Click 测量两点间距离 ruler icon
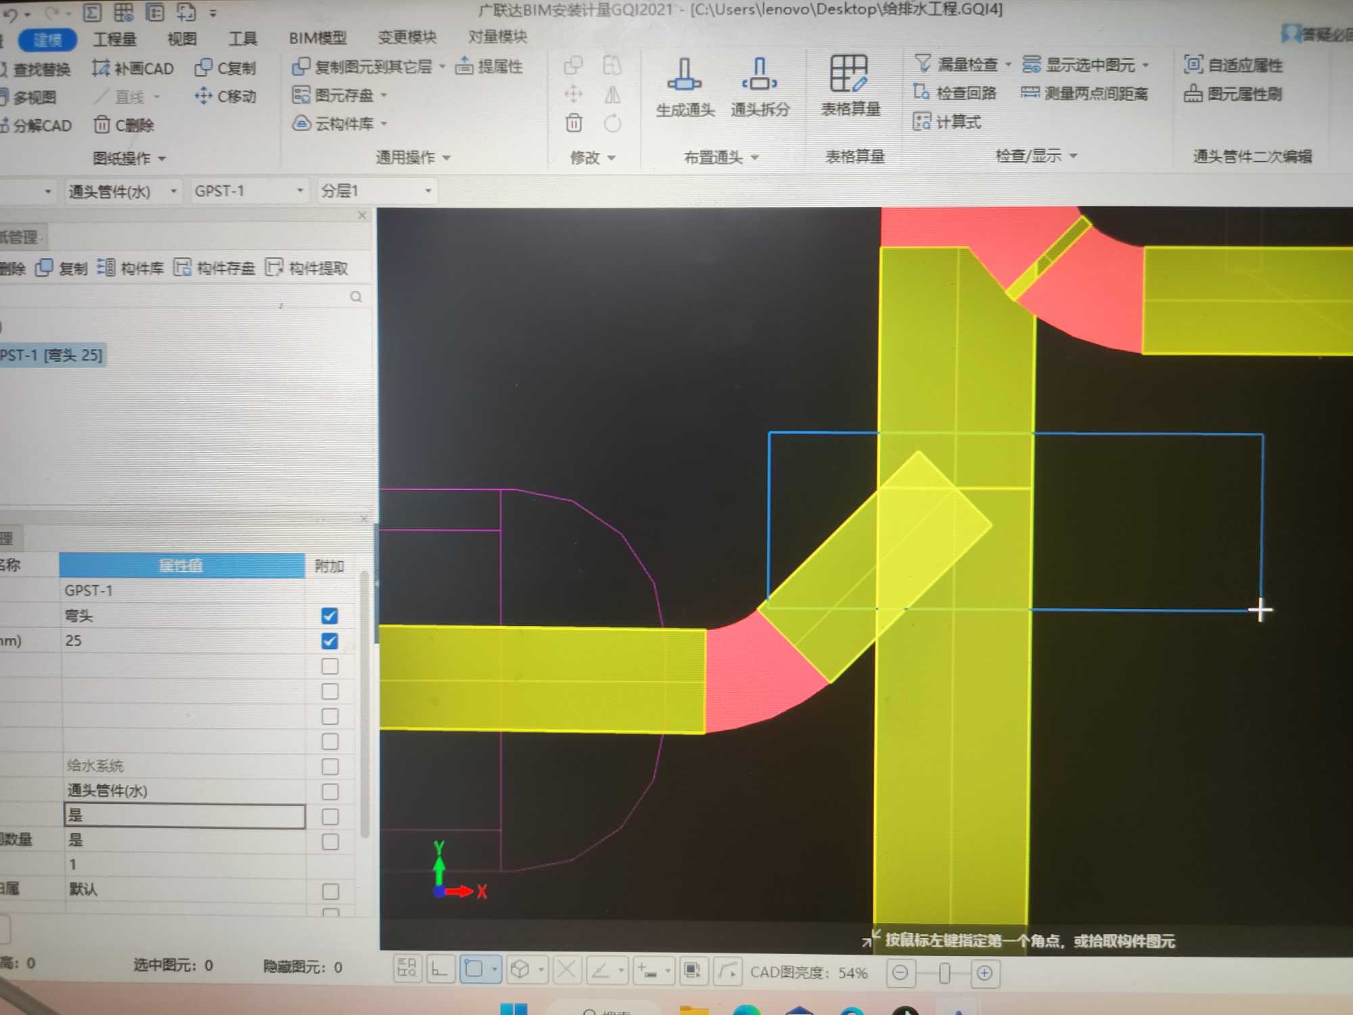Screen dimensions: 1353x1015 1030,93
